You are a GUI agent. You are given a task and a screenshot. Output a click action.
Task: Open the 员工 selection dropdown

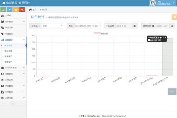click(x=88, y=26)
